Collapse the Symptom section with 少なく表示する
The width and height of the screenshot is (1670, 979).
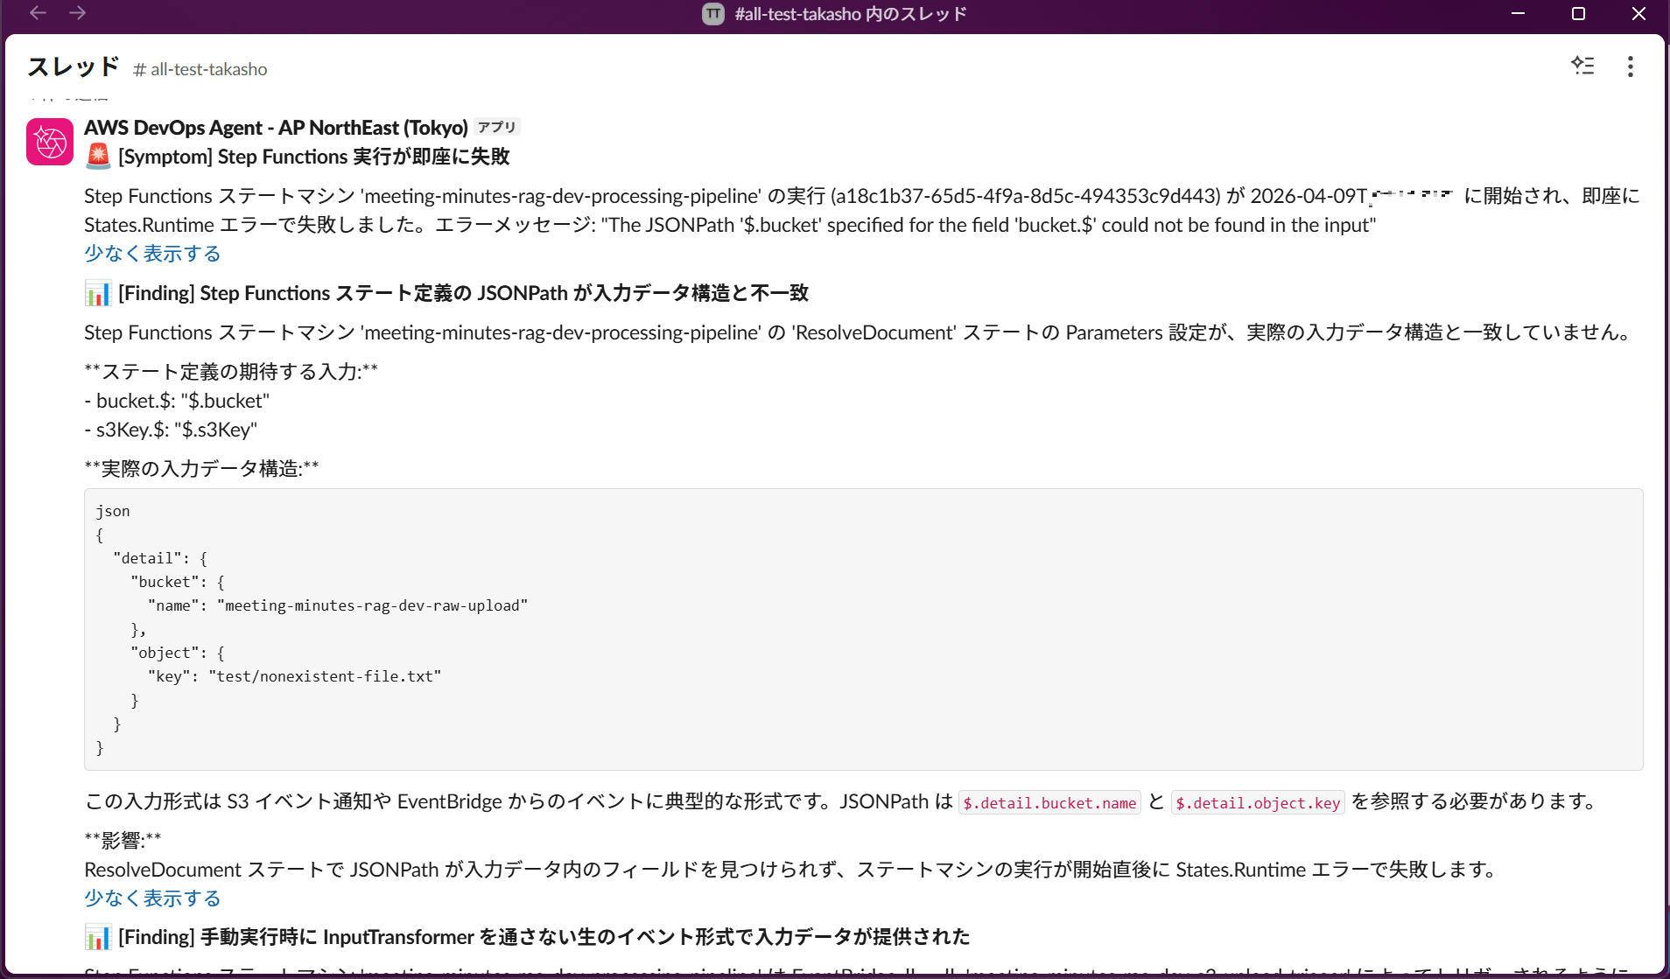click(152, 254)
